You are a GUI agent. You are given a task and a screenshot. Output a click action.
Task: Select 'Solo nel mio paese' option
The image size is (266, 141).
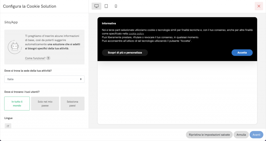[45, 104]
